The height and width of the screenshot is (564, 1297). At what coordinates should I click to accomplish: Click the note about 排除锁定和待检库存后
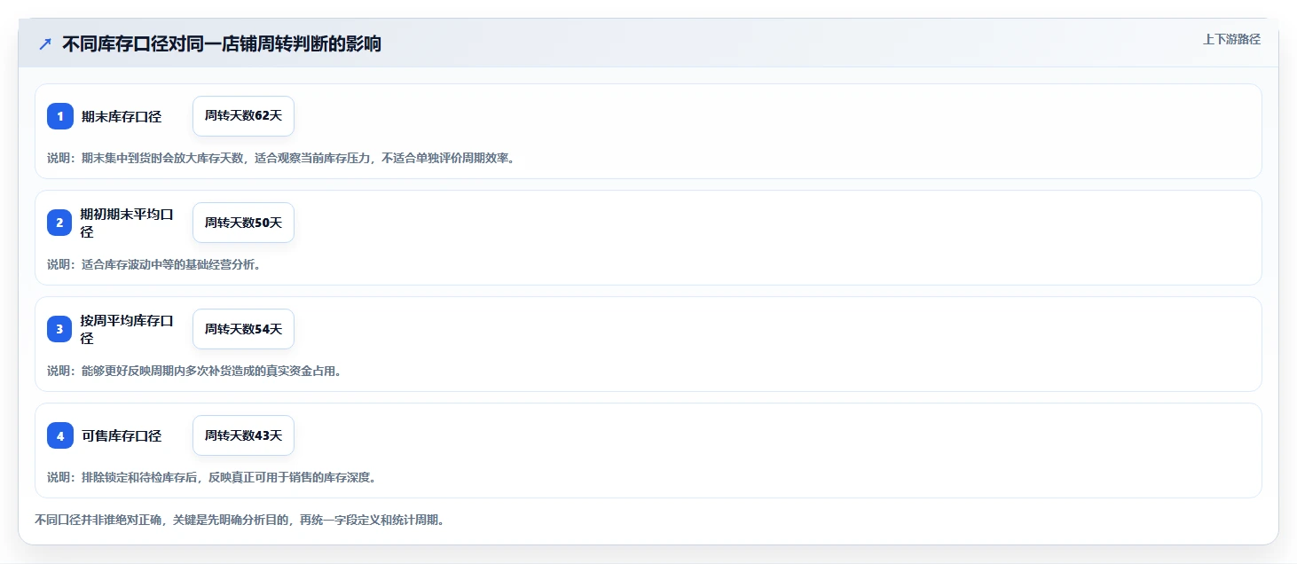pyautogui.click(x=212, y=477)
